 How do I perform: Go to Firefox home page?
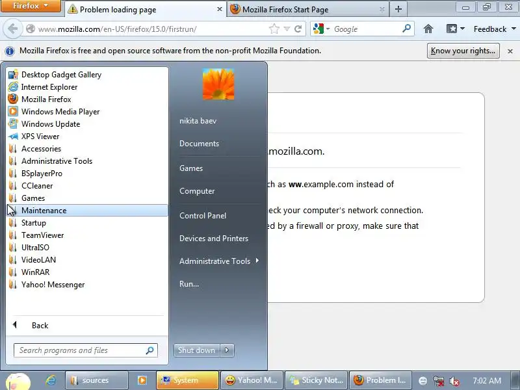428,29
